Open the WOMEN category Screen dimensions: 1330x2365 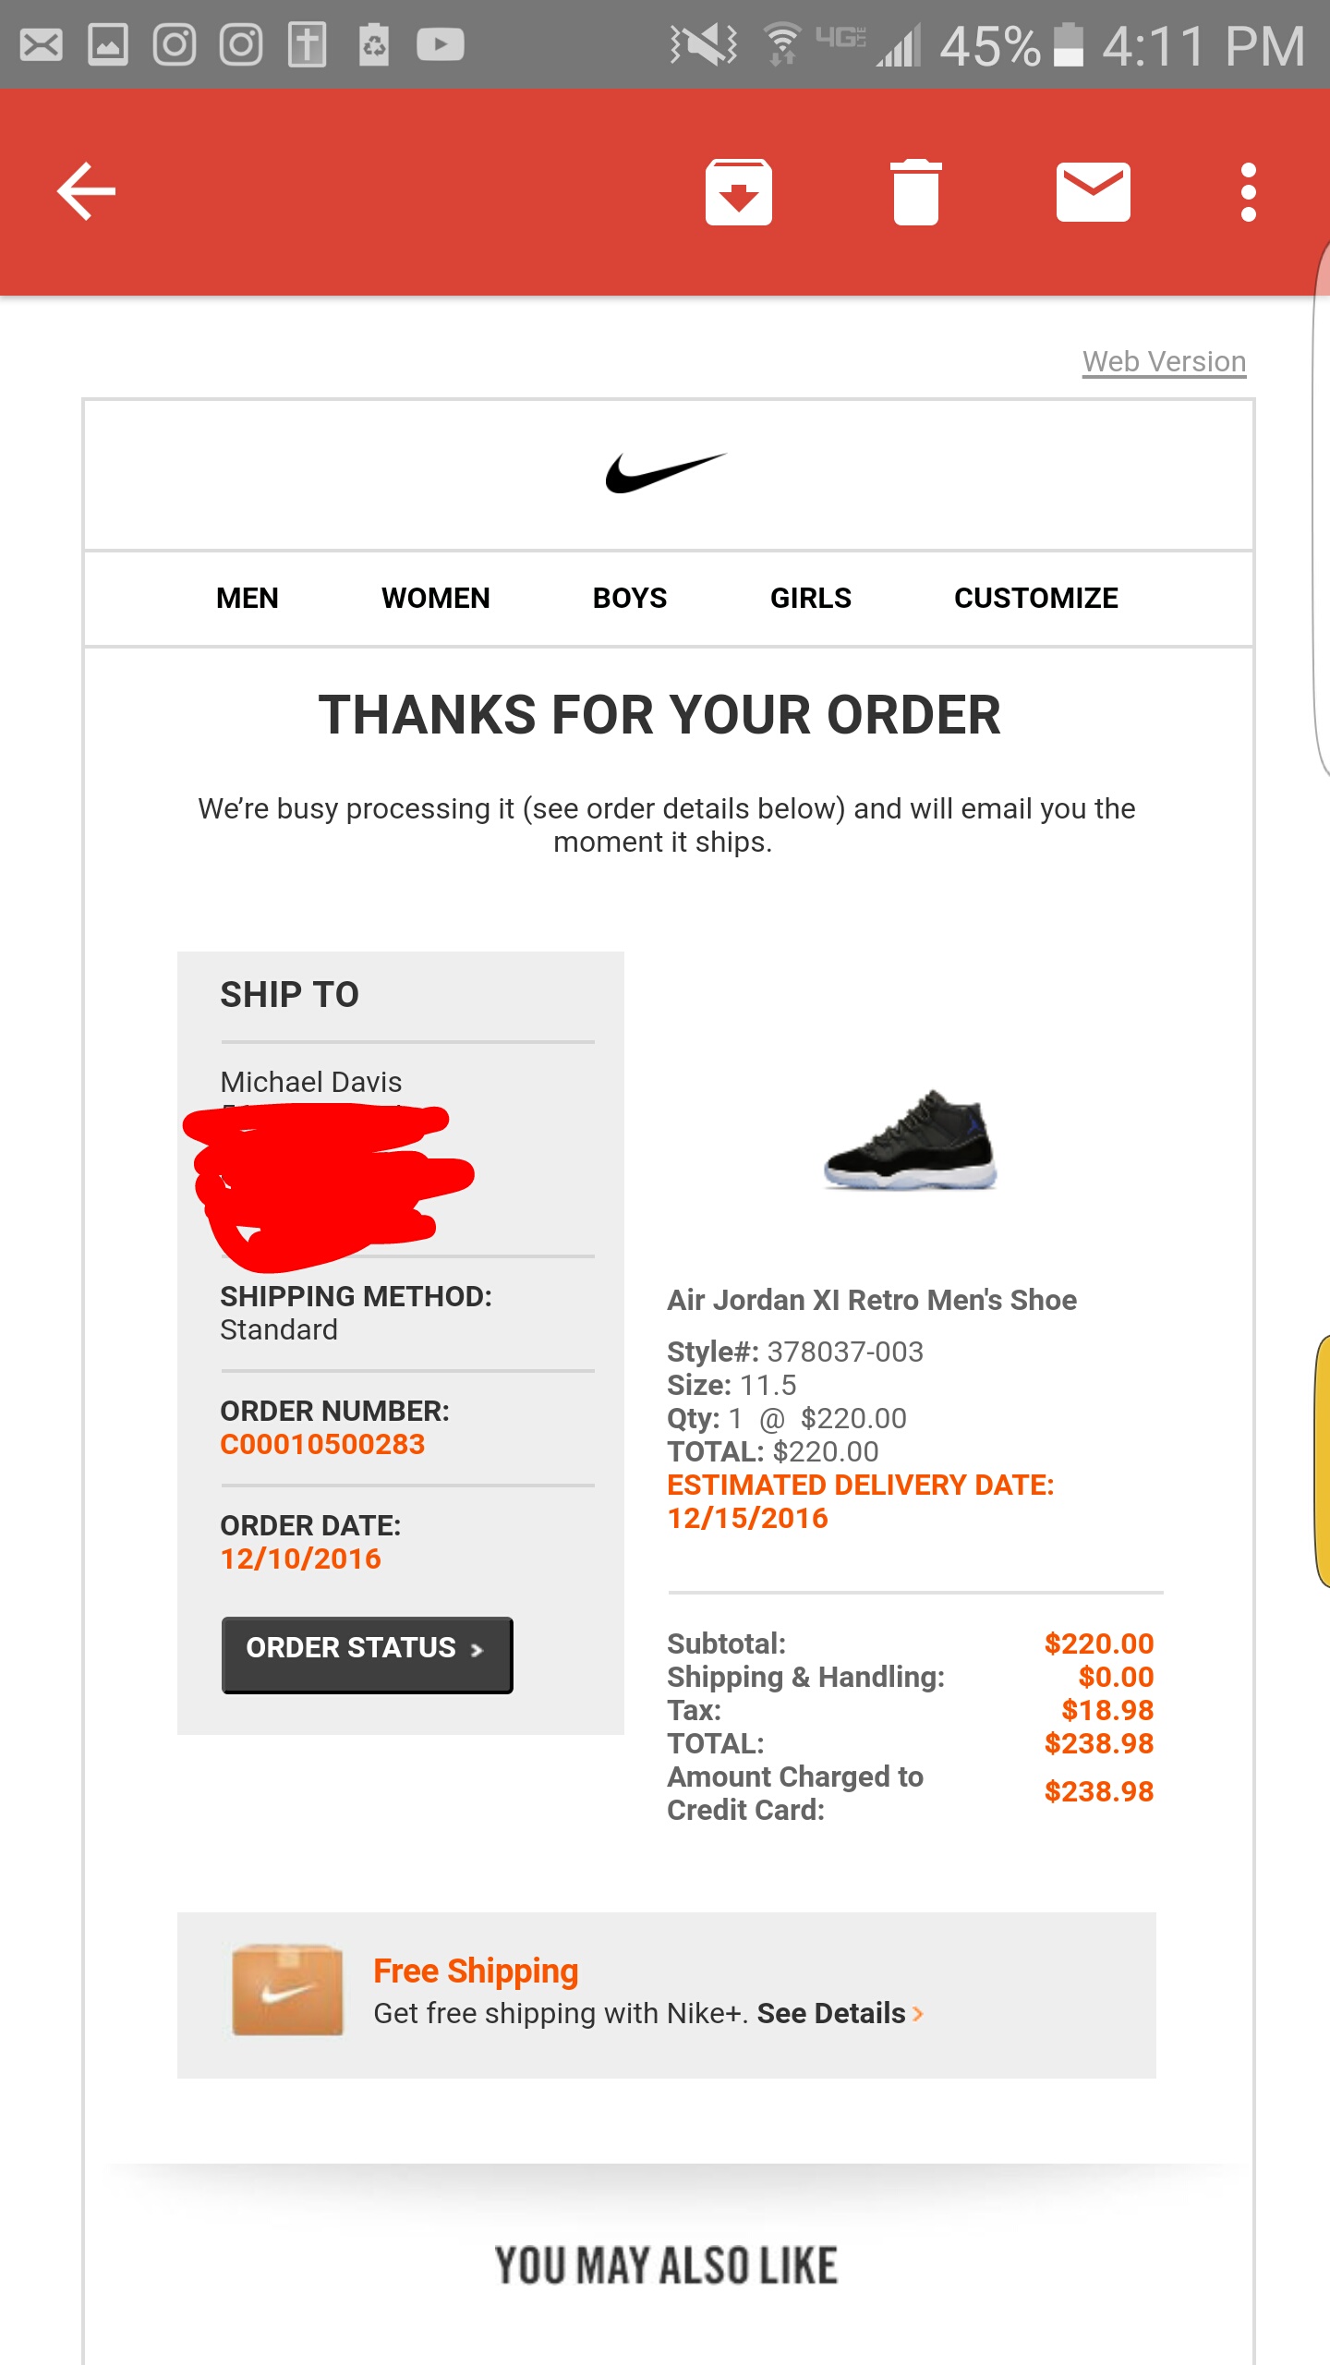(x=435, y=598)
